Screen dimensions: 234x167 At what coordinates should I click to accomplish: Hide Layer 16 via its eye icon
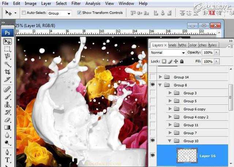click(x=152, y=155)
